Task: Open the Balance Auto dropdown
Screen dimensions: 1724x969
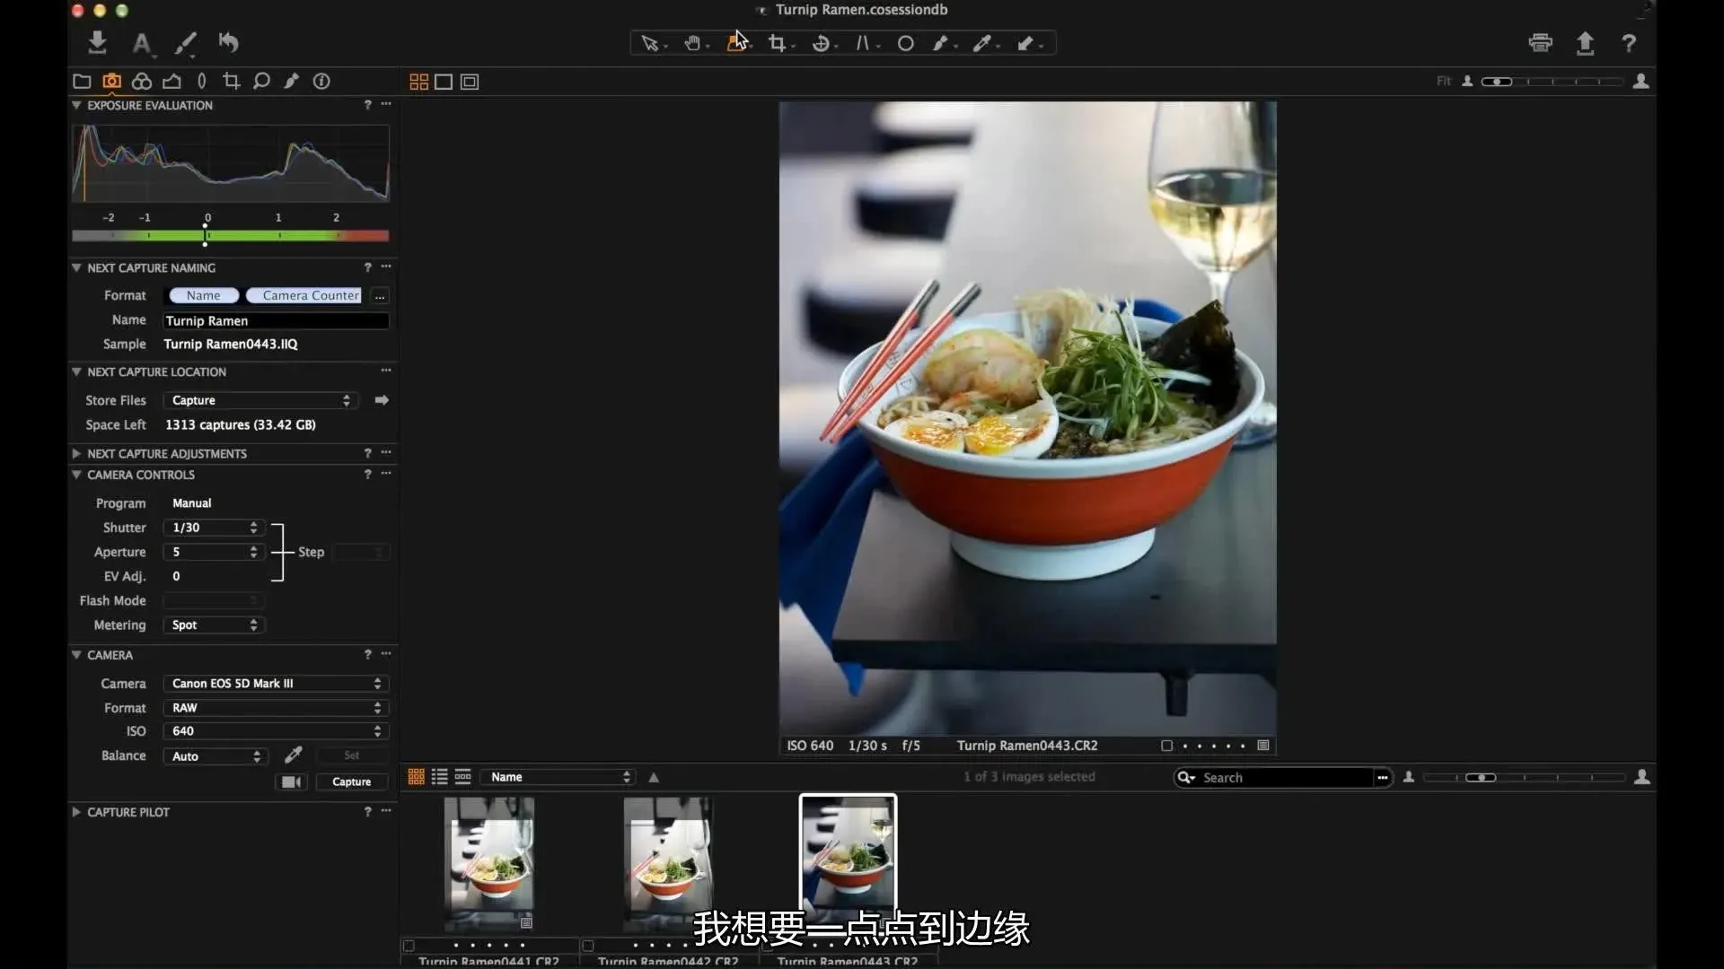Action: 215,756
